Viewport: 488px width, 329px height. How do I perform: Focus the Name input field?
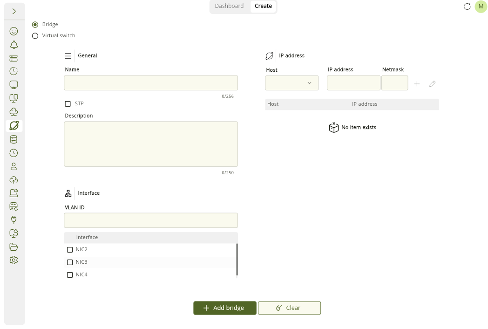(151, 83)
